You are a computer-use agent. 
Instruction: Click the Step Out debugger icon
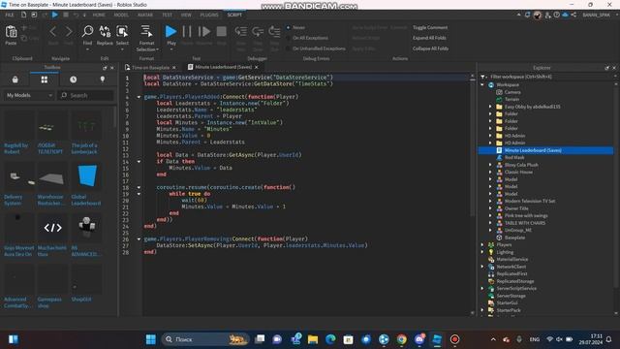click(x=274, y=31)
